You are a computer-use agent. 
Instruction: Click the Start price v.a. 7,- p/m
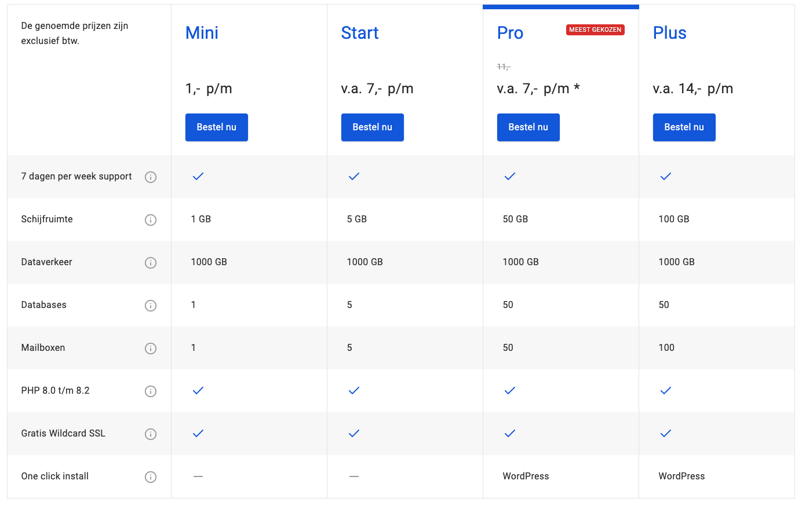(x=377, y=89)
